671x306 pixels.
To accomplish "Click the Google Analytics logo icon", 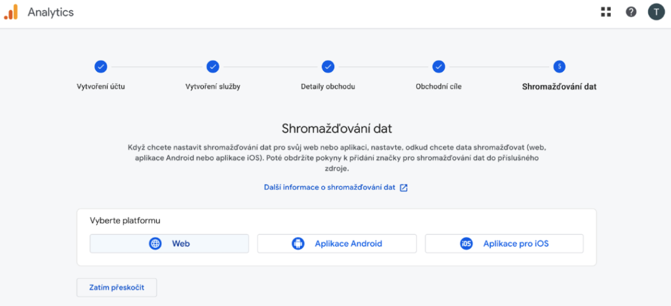I will [10, 12].
